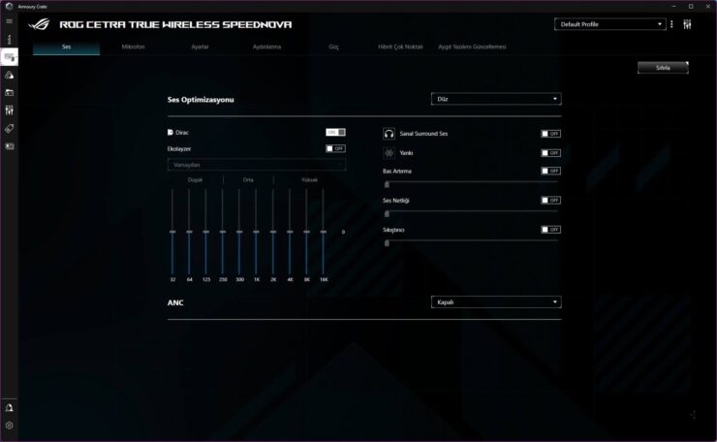Expand the Ses Optimizasyonu Düz dropdown
The width and height of the screenshot is (717, 442).
(x=496, y=99)
